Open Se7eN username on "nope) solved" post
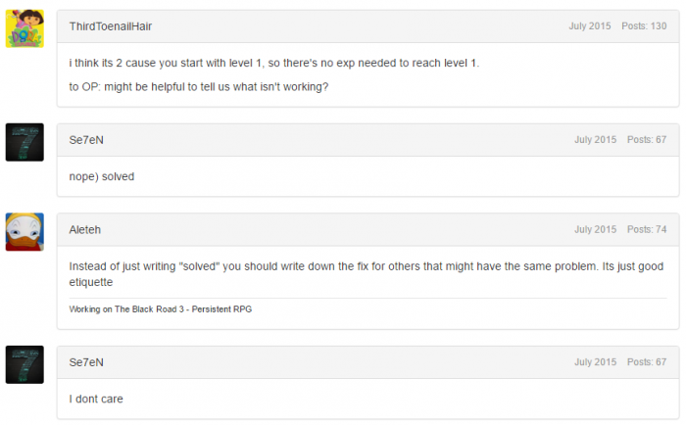Image resolution: width=686 pixels, height=425 pixels. [86, 140]
